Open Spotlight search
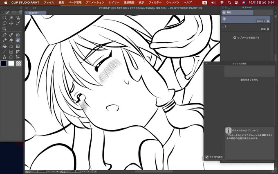 tap(229, 2)
